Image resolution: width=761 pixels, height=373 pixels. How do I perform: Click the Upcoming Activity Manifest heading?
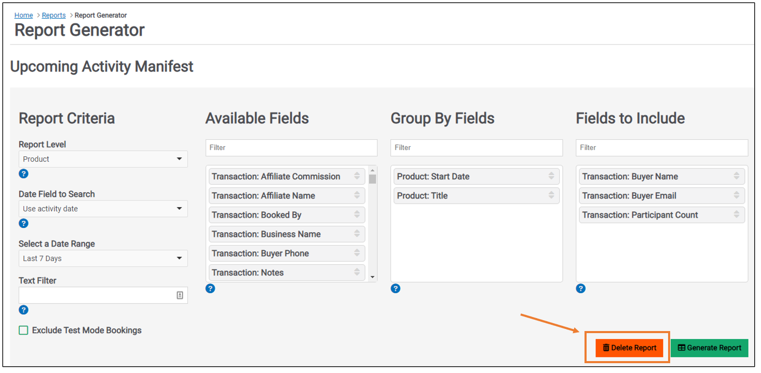point(102,67)
